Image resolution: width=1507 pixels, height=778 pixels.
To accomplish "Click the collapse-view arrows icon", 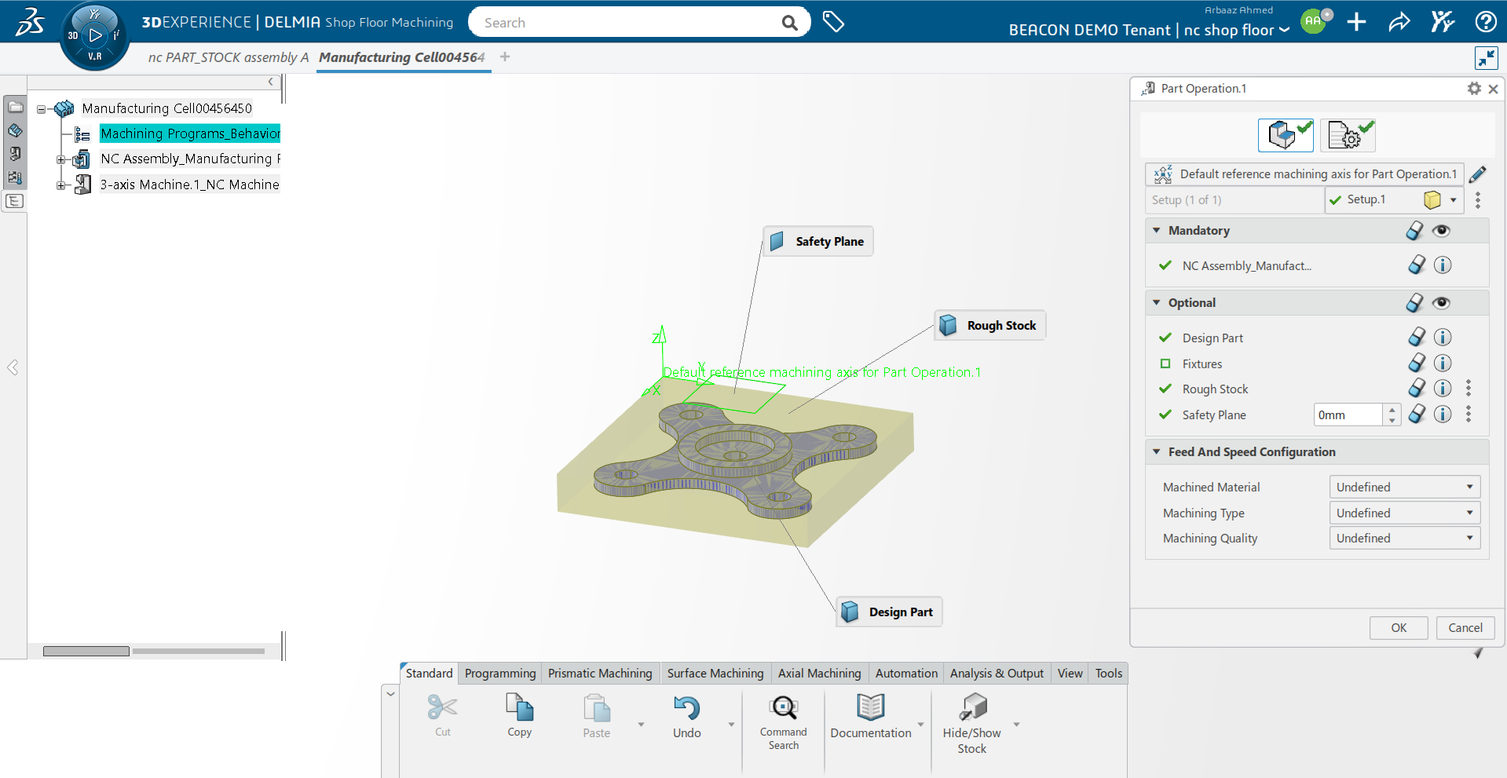I will (1486, 58).
